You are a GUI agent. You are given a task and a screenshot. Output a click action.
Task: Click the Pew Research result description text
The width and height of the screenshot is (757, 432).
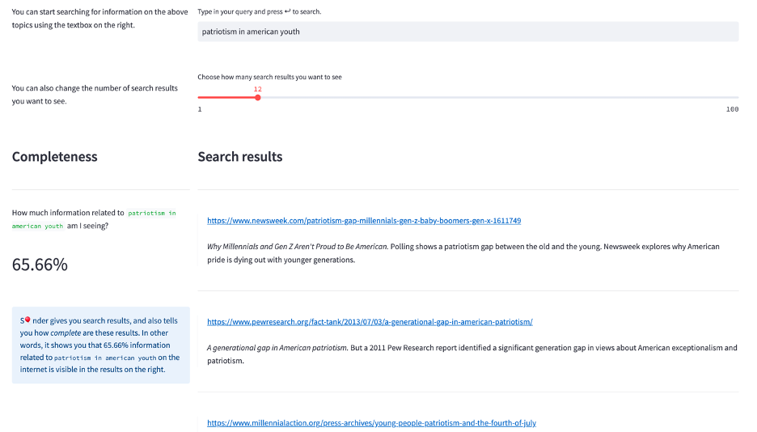point(472,354)
